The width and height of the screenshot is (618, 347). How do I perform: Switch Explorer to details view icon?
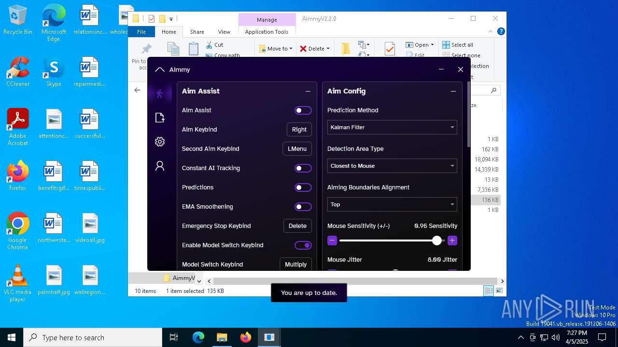pyautogui.click(x=489, y=291)
